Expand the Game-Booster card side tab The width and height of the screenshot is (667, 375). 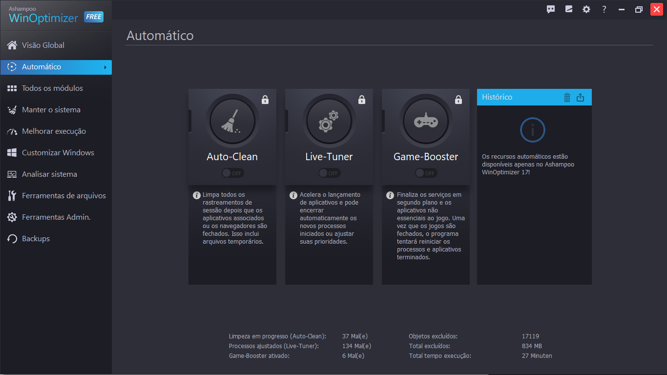[x=383, y=121]
